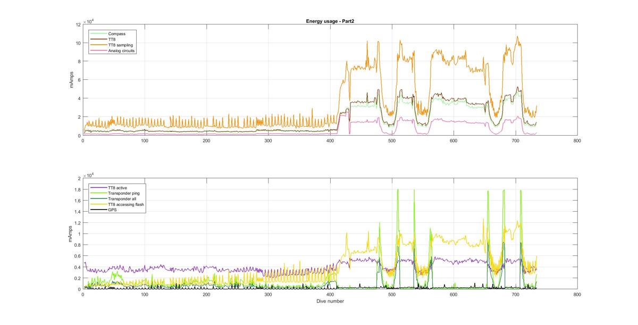Click x-axis tick '100' on the bottom chart

pos(145,294)
